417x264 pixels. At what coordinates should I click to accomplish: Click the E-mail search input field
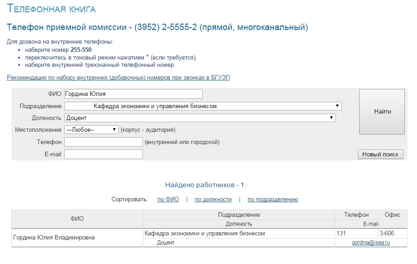pos(103,154)
